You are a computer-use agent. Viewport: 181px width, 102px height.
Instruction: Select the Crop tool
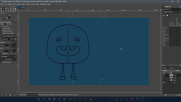coord(10,9)
